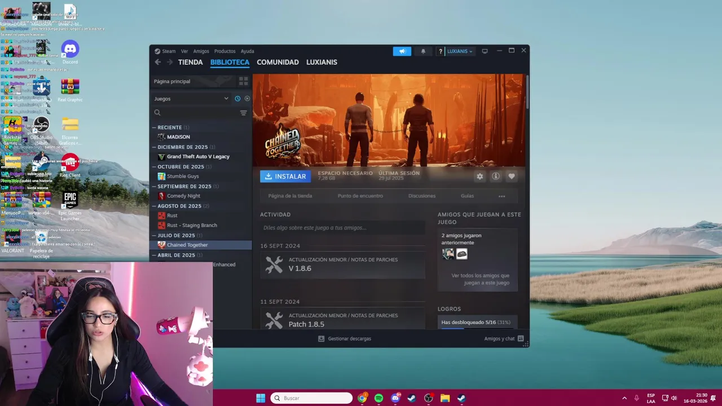Collapse the OCTUBRE DE 2025 group
The width and height of the screenshot is (722, 406).
(154, 167)
